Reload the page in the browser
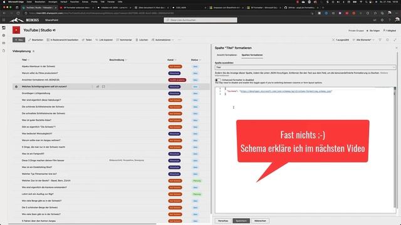This screenshot has height=225, width=401. pos(18,13)
